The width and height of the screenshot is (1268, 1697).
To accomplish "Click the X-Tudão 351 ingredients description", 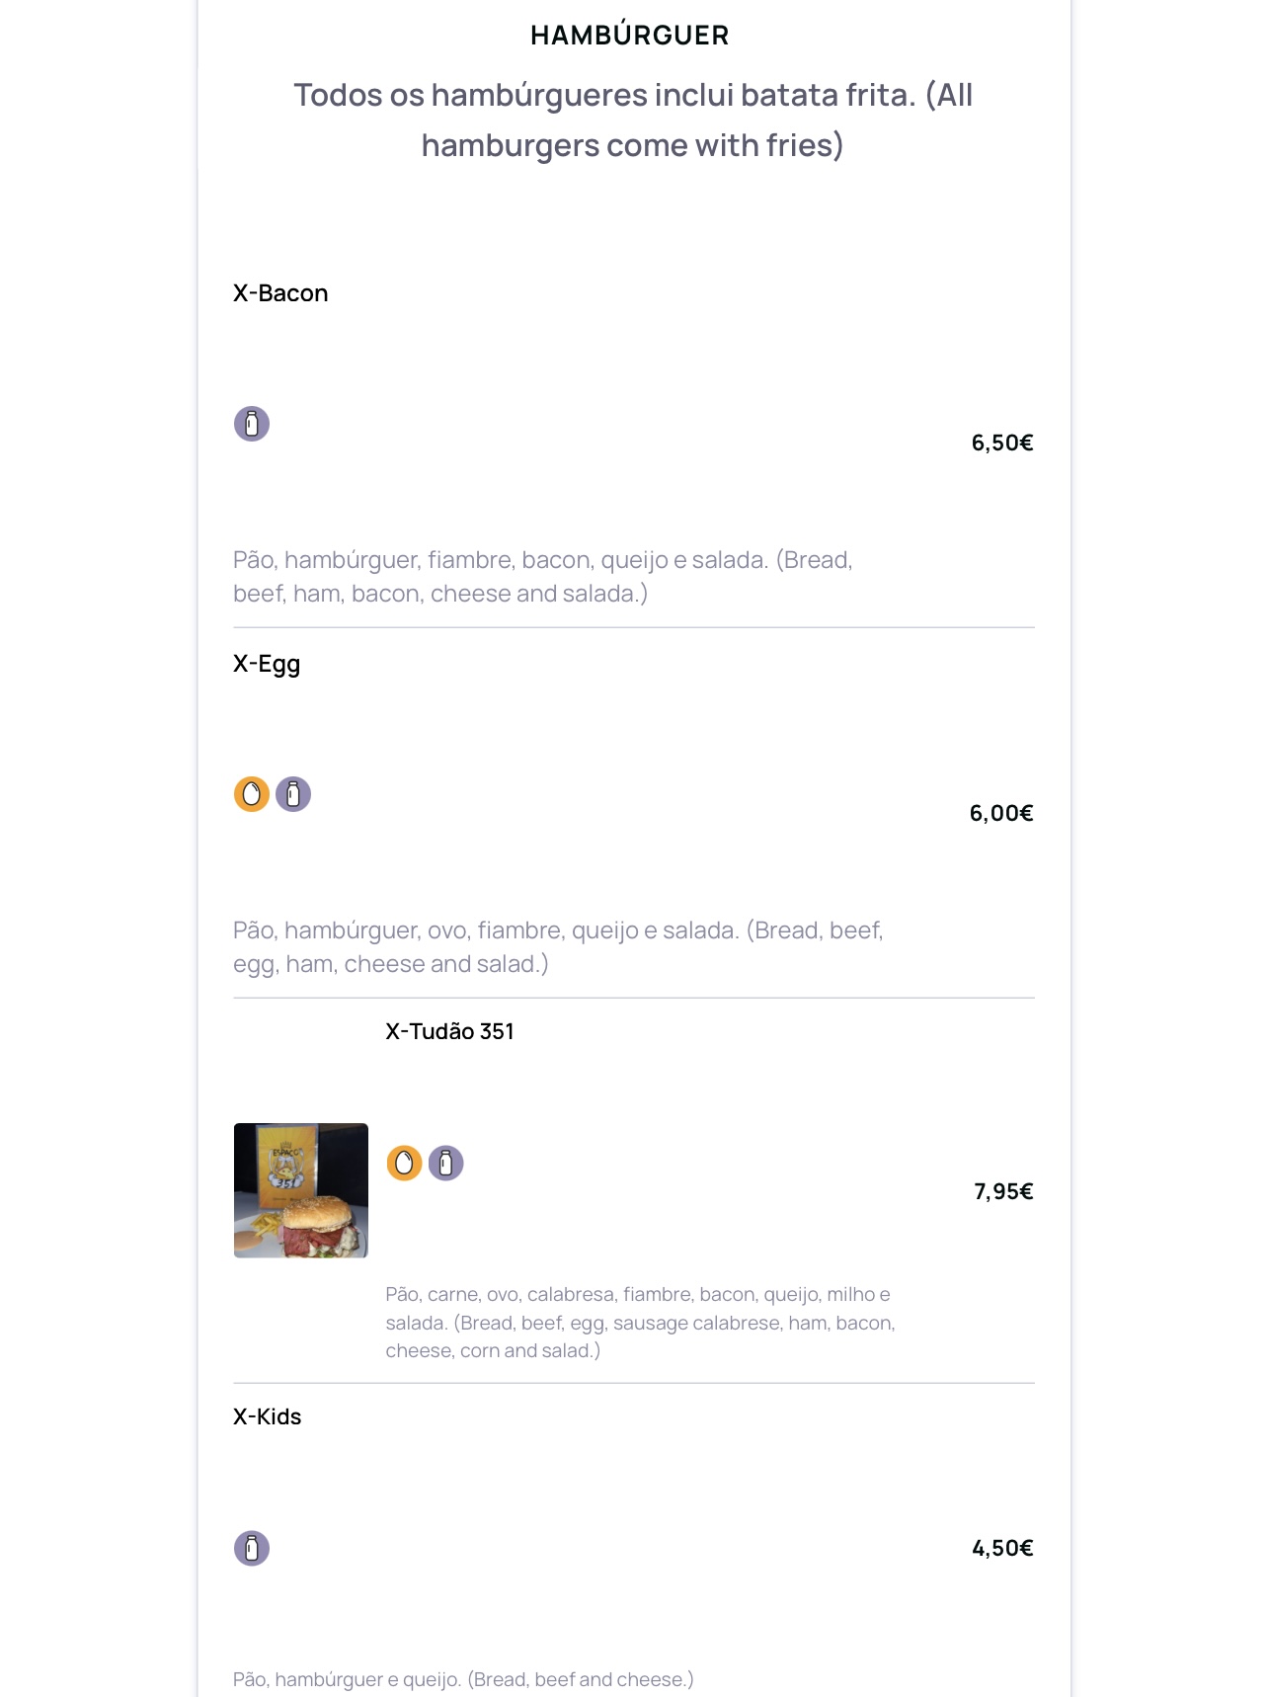I will click(640, 1323).
